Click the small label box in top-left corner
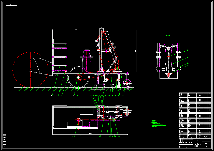Screen dimensions: 214x151 [12, 4]
